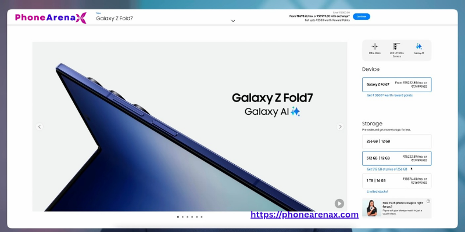The width and height of the screenshot is (465, 232).
Task: Open the Ultra Sleek feature icon
Action: pyautogui.click(x=375, y=49)
